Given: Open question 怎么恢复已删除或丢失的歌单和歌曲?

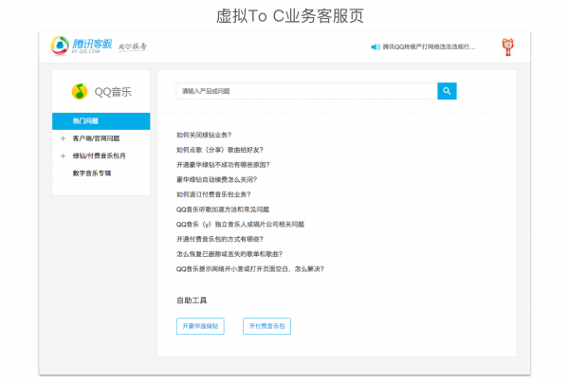Looking at the screenshot, I should click(229, 254).
